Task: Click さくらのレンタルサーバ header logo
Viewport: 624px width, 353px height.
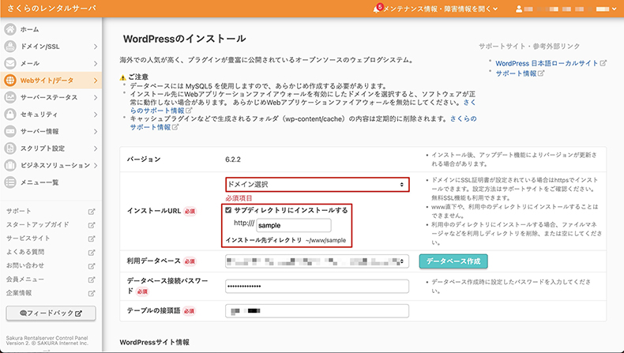Action: (x=51, y=9)
